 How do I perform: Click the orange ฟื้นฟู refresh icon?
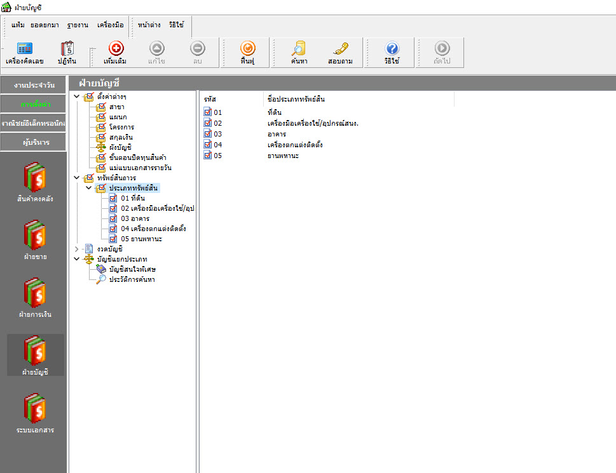point(247,53)
